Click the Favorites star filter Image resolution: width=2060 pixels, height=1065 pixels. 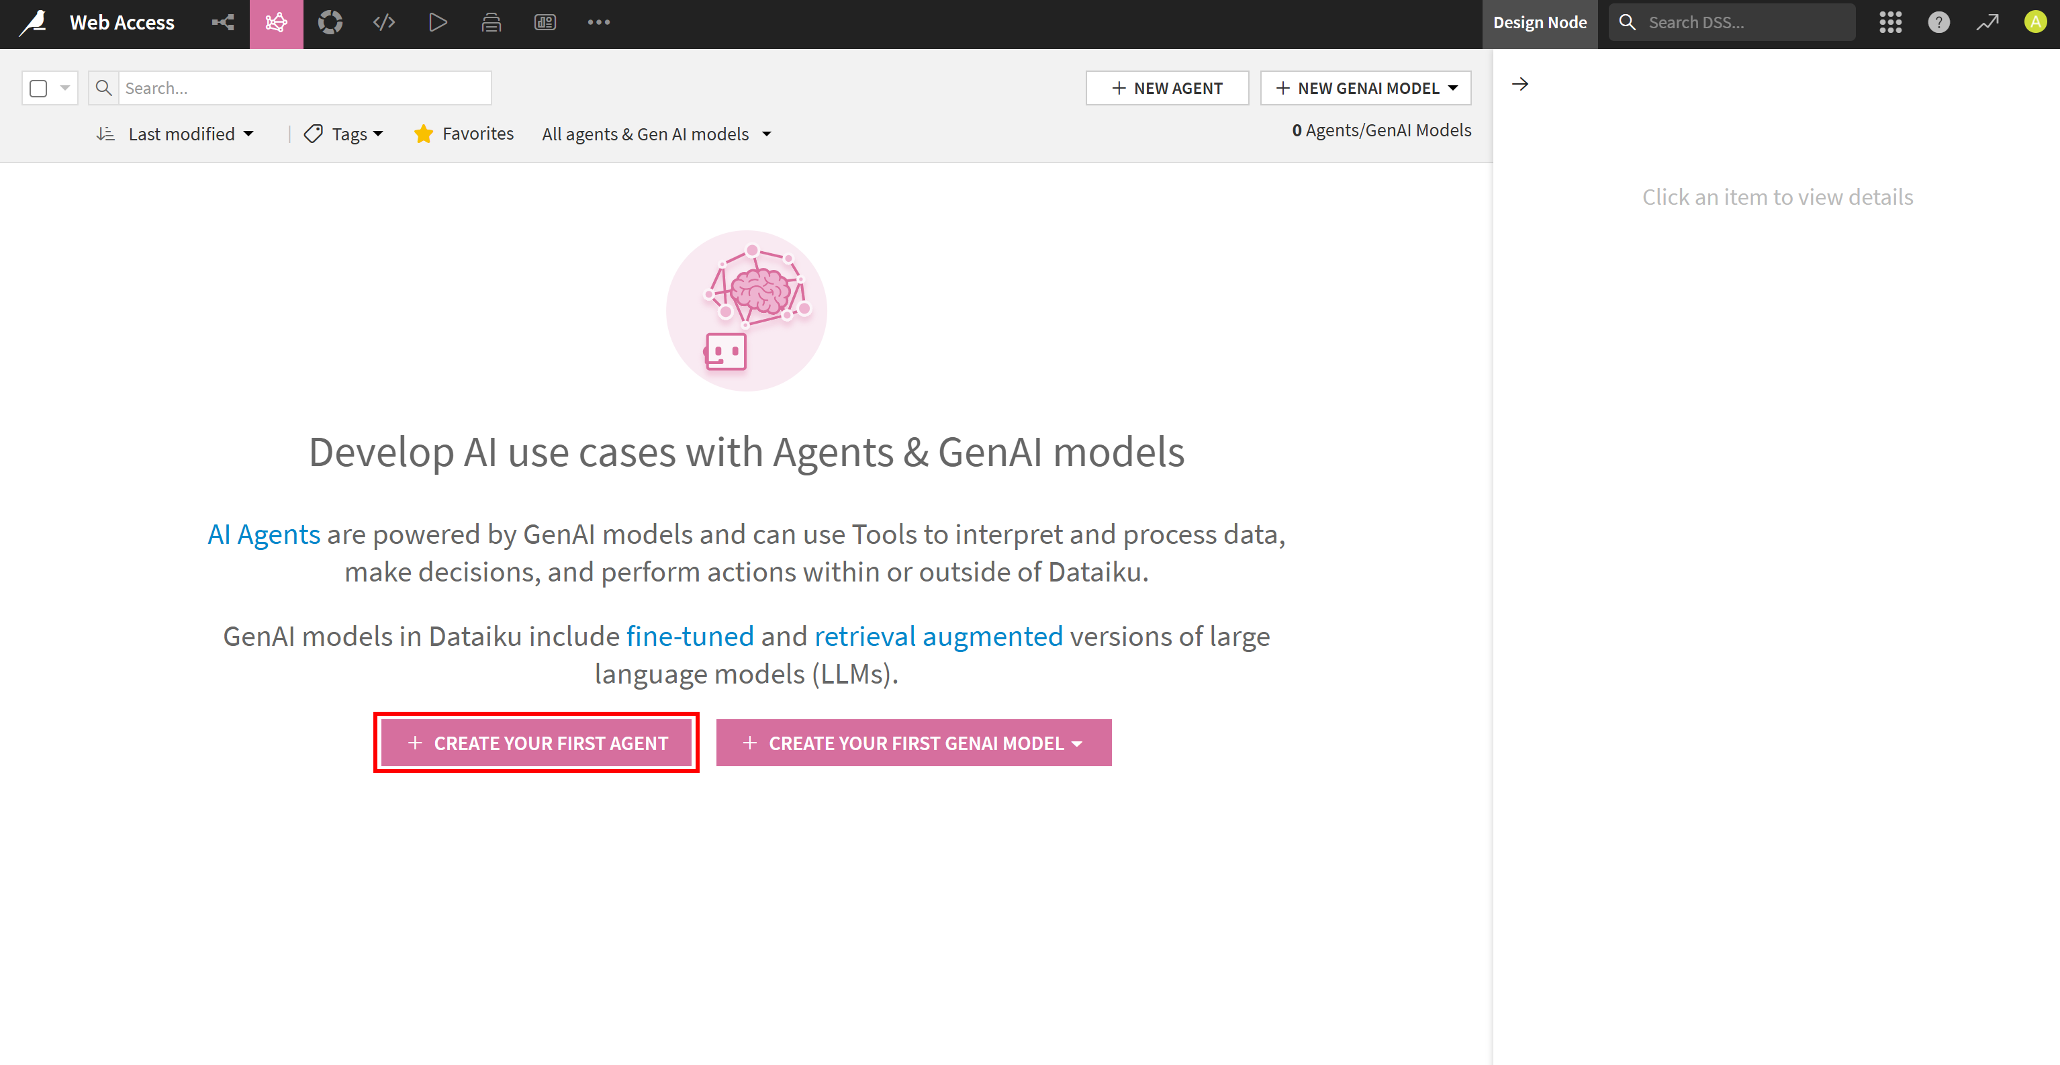[464, 134]
